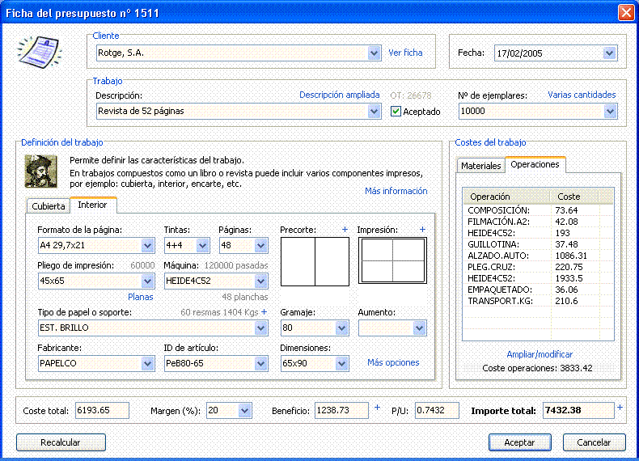The image size is (639, 461).
Task: Expand the Descripción dropdown list
Action: click(x=375, y=112)
